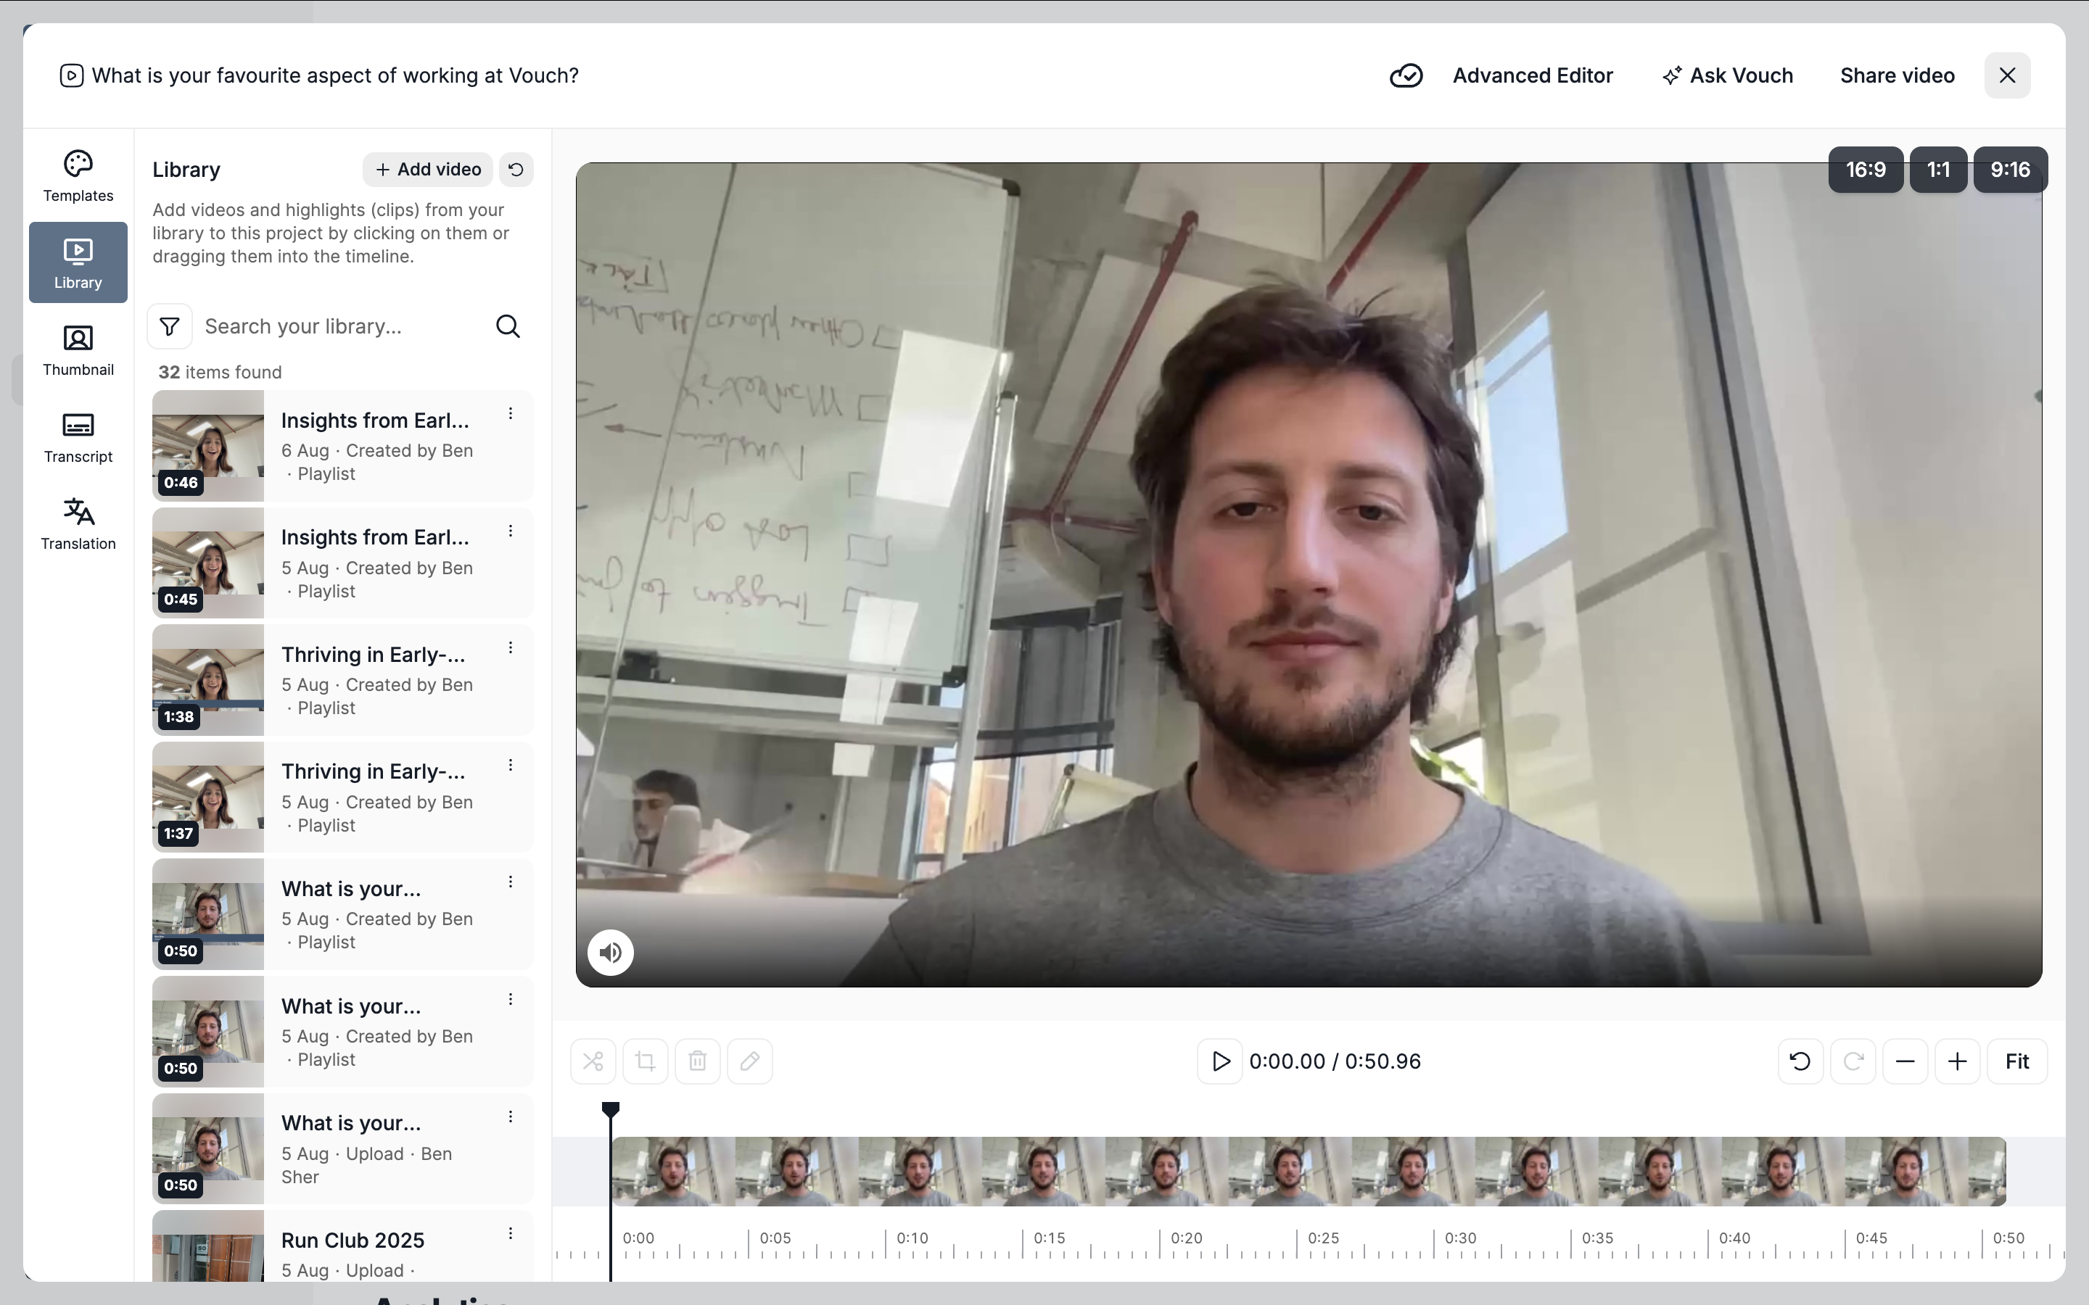The height and width of the screenshot is (1305, 2089).
Task: Redo the last edit
Action: pyautogui.click(x=1853, y=1061)
